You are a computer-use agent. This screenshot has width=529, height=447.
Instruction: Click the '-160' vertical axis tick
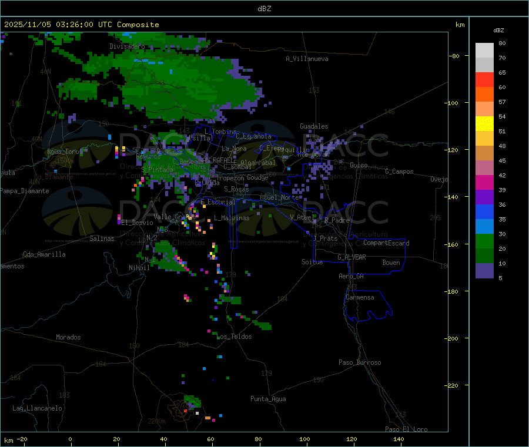coord(451,244)
